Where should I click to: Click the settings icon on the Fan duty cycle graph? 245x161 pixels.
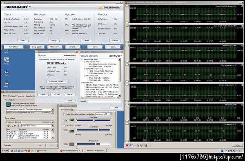[x=242, y=124]
